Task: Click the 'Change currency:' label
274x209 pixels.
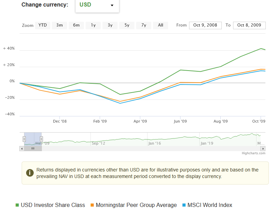Action: pyautogui.click(x=45, y=5)
